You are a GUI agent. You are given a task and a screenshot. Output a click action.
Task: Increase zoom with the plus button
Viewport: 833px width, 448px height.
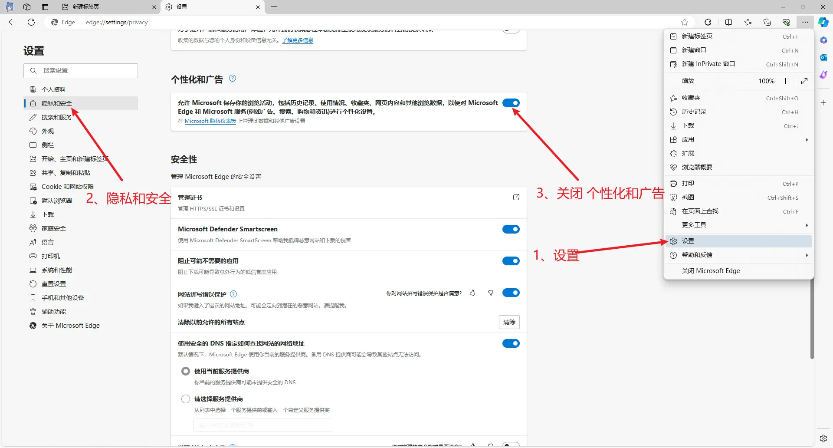pos(785,81)
